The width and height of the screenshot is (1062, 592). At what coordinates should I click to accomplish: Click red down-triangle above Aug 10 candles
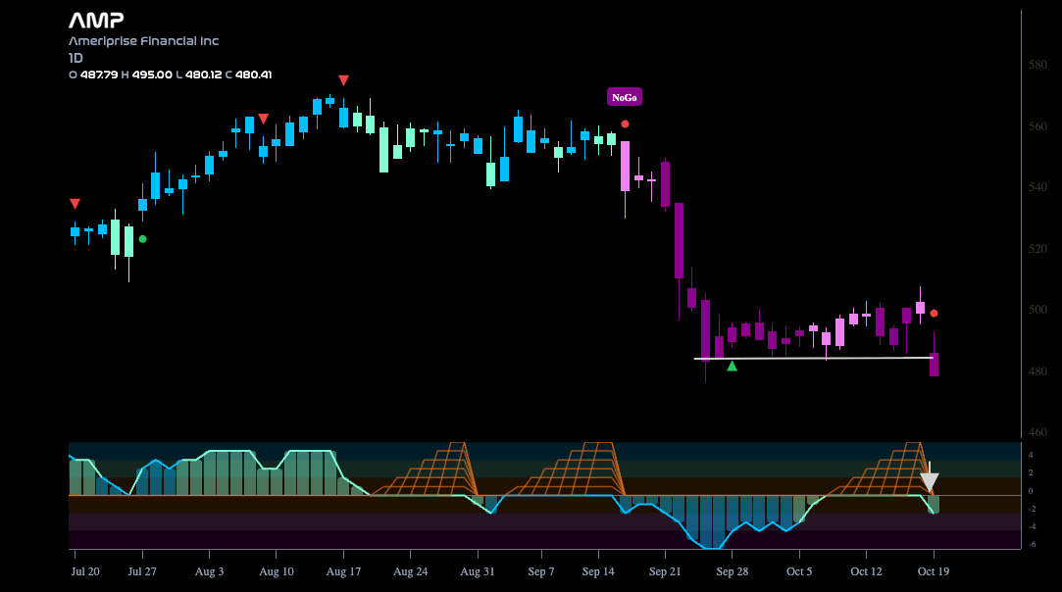pos(264,119)
